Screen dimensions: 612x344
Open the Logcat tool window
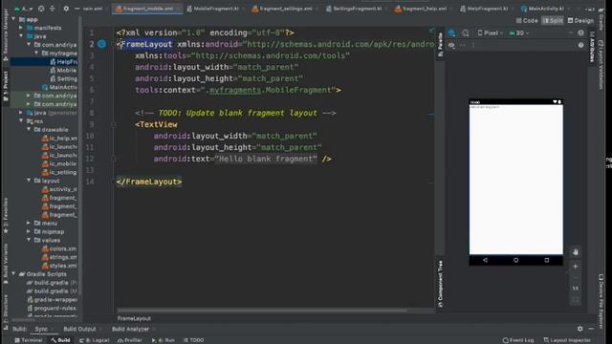95,340
